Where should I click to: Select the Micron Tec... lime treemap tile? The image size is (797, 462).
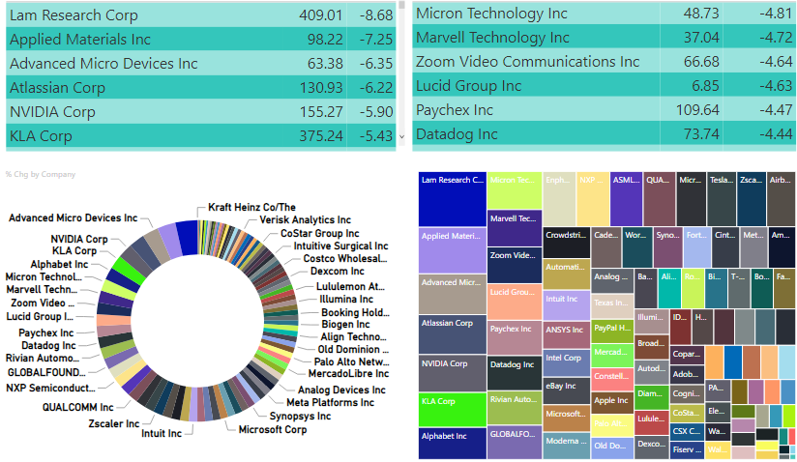(x=515, y=190)
